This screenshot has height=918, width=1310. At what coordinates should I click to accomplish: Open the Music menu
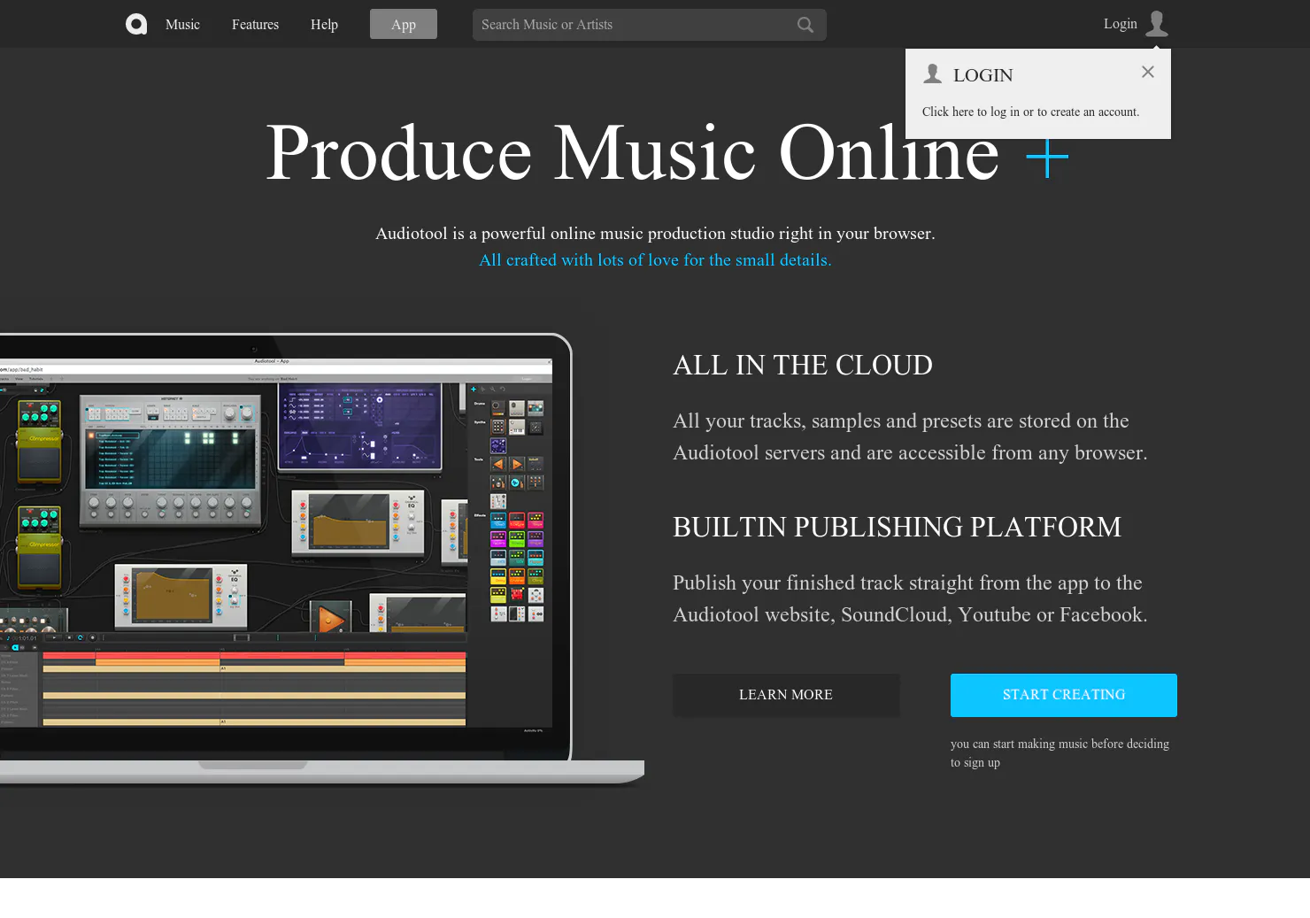pos(182,25)
